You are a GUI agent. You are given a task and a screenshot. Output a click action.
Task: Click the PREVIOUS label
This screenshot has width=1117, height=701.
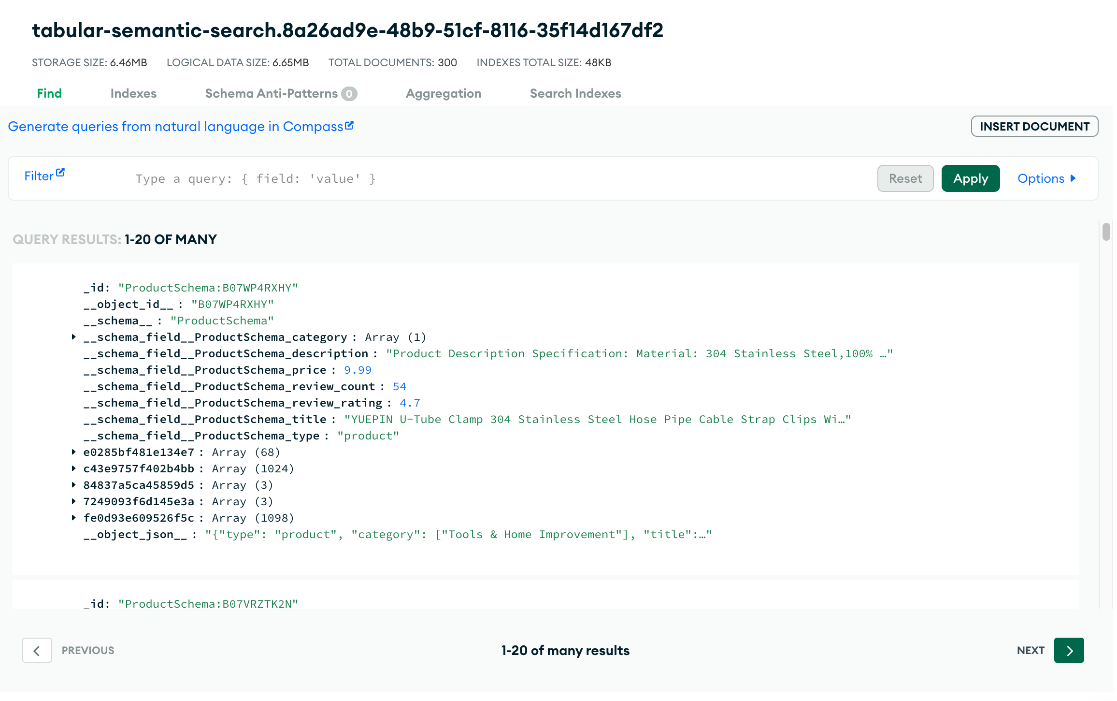tap(88, 650)
